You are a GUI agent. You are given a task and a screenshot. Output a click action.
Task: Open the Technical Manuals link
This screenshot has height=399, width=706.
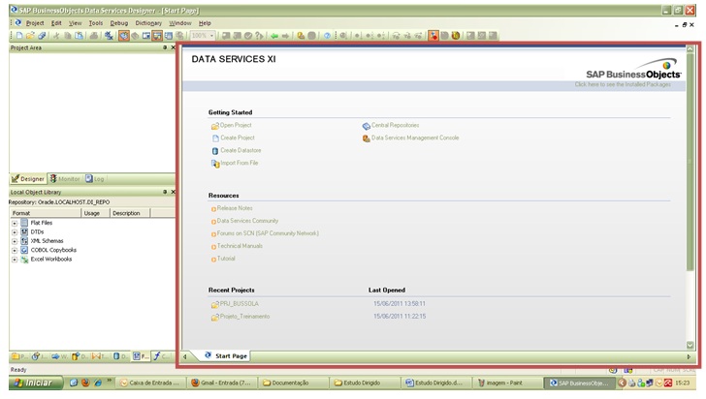[x=240, y=246]
